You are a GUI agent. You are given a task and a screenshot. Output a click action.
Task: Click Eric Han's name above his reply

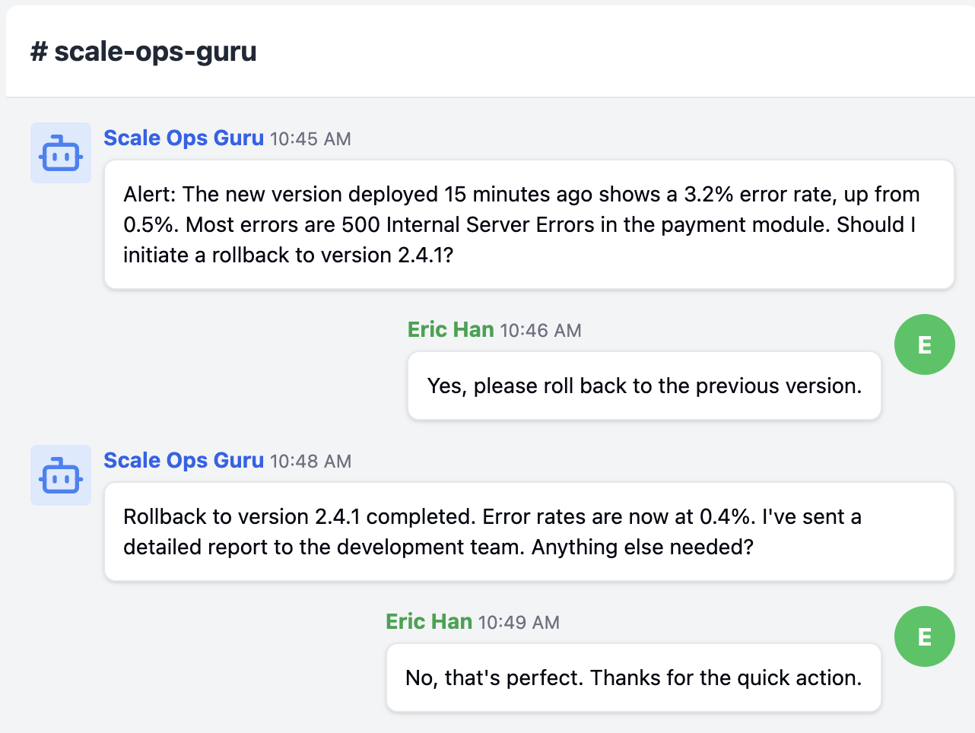point(451,328)
